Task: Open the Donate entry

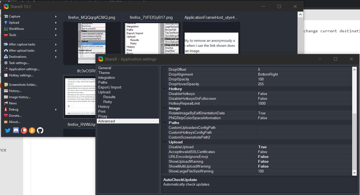Action: coord(15,116)
